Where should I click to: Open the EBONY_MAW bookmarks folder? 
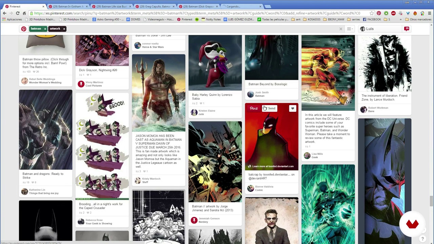click(x=334, y=19)
